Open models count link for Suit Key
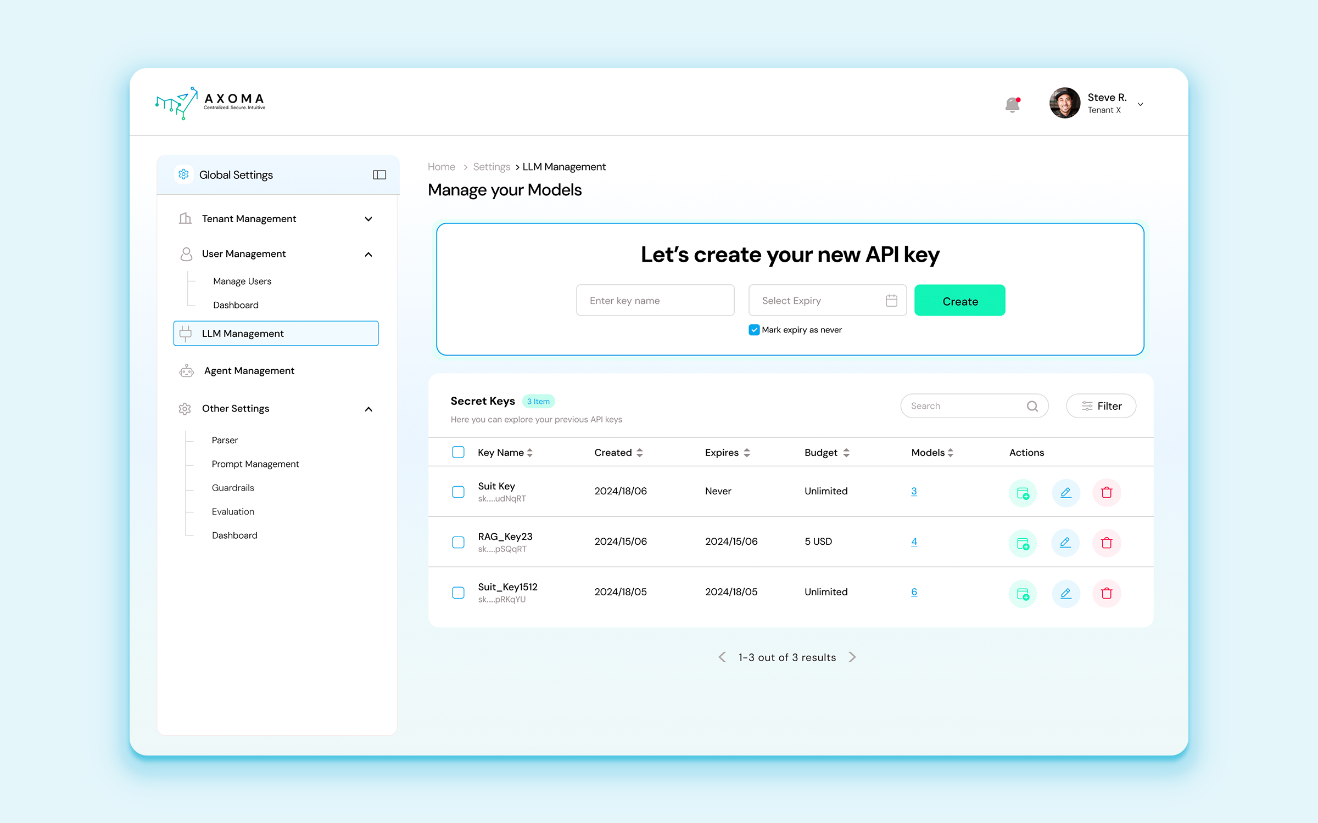Image resolution: width=1318 pixels, height=823 pixels. pos(914,491)
